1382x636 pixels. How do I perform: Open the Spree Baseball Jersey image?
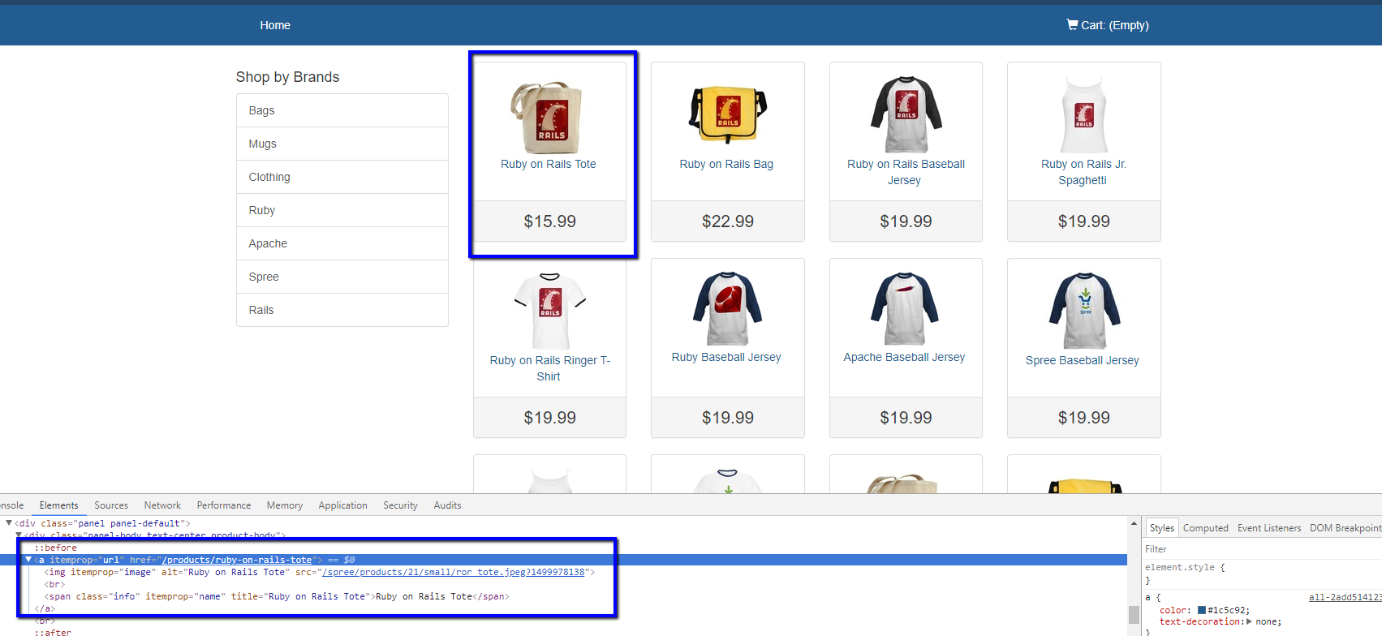tap(1084, 311)
